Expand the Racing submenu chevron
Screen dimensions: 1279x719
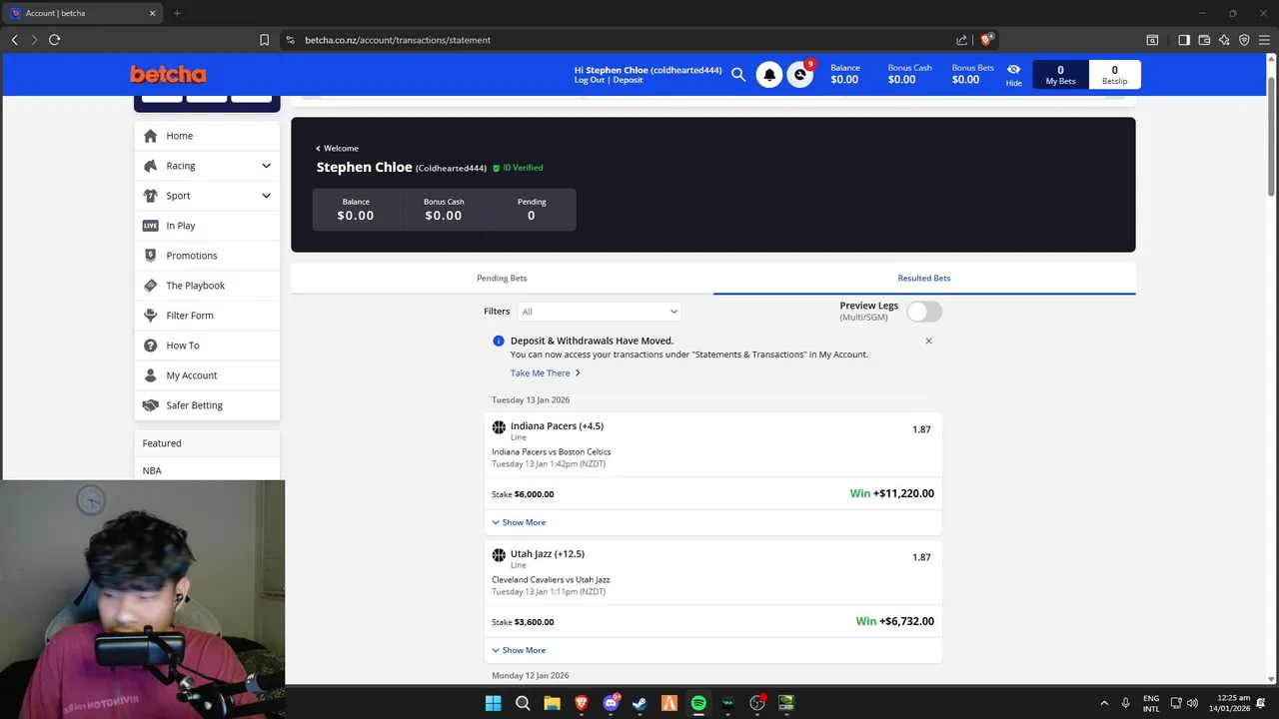pos(266,166)
